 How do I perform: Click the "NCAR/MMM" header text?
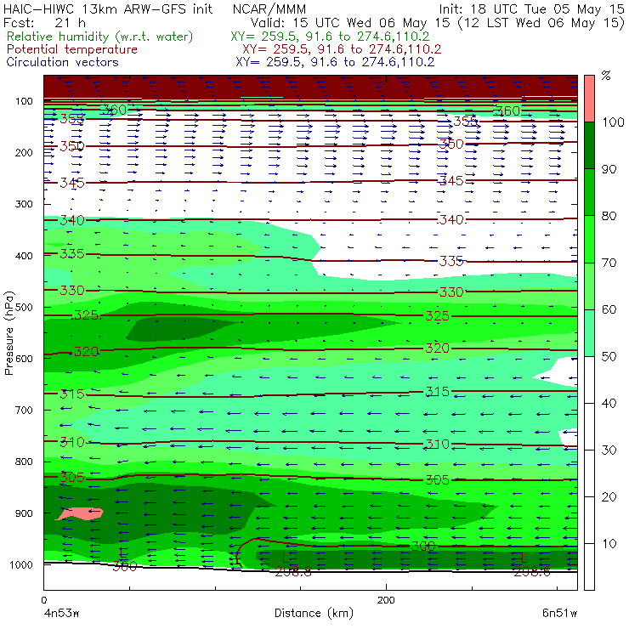click(x=269, y=9)
